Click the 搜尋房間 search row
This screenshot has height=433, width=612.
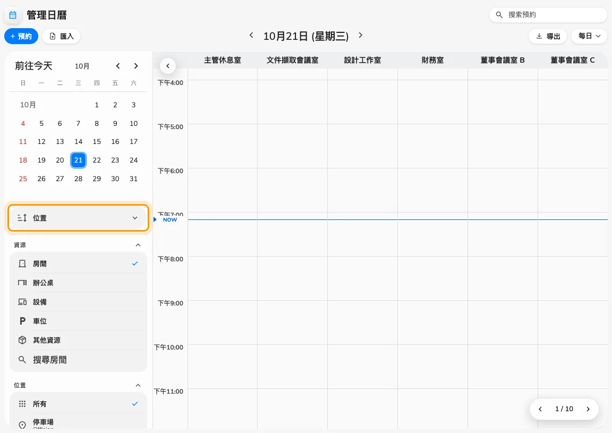pos(78,360)
